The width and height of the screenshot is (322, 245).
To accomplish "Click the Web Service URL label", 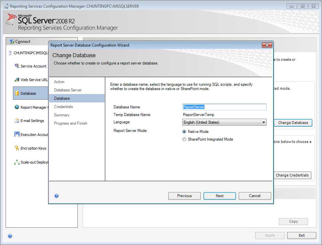I will (34, 80).
